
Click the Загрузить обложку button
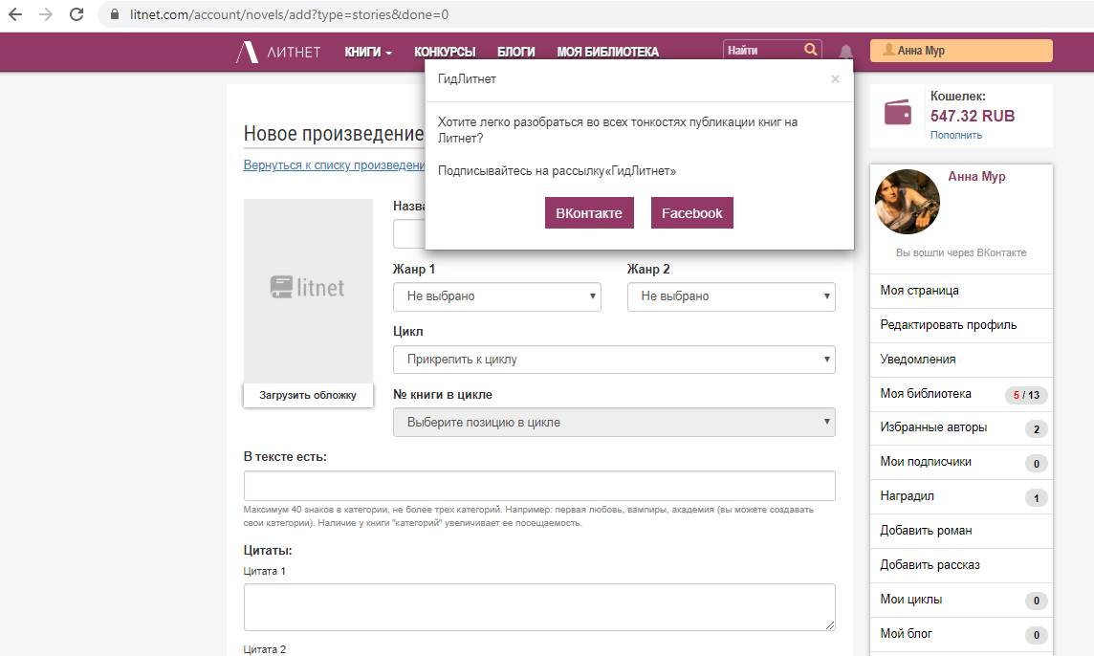[x=308, y=395]
